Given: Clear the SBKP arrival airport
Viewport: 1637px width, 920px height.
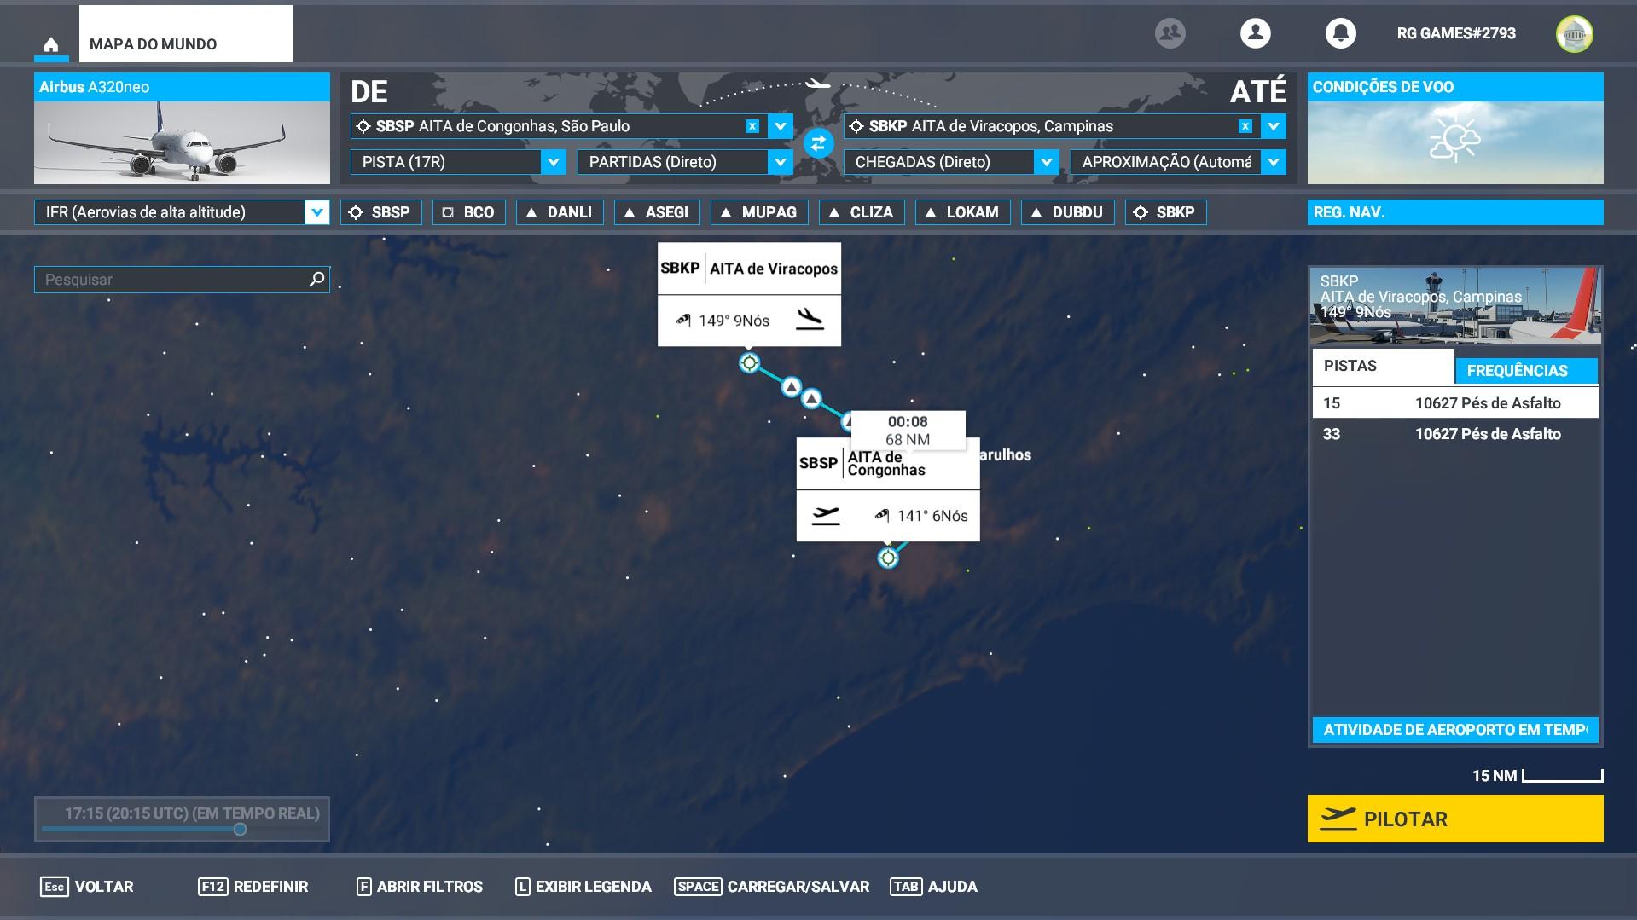Looking at the screenshot, I should pos(1245,126).
